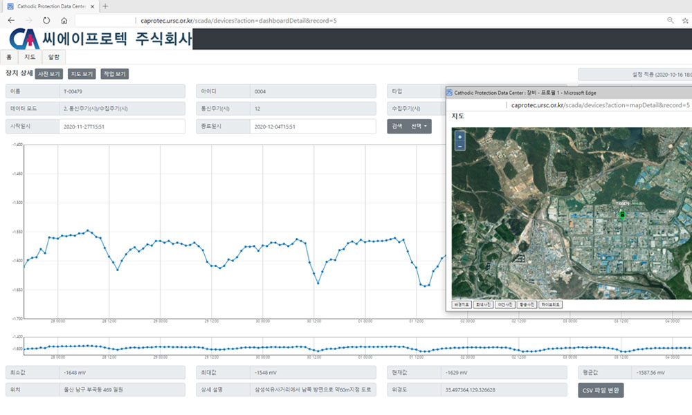The image size is (692, 415).
Task: Switch to the 알람 tab
Action: pyautogui.click(x=54, y=57)
